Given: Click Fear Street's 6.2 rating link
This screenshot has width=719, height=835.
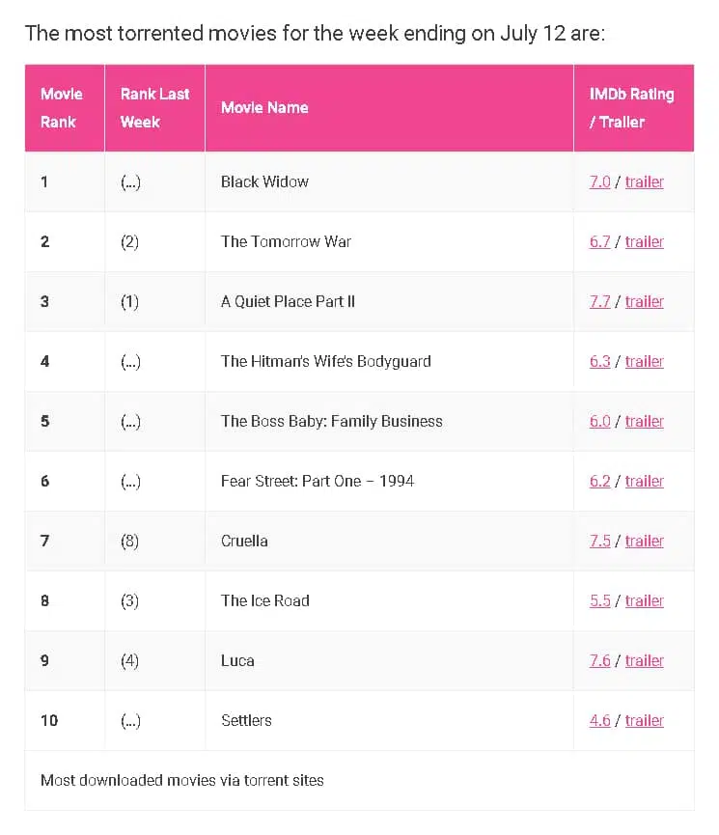Looking at the screenshot, I should 599,482.
